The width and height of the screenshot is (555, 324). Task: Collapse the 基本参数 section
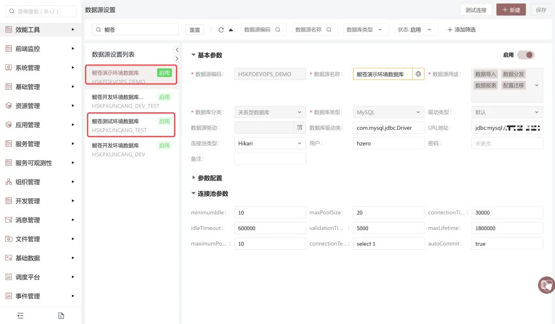point(193,55)
